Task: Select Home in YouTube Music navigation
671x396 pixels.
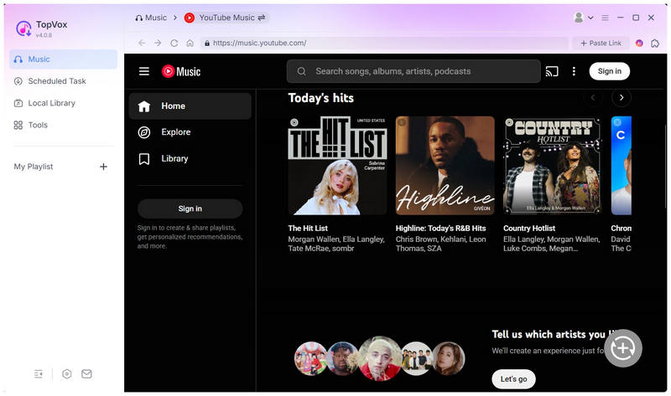Action: tap(190, 106)
